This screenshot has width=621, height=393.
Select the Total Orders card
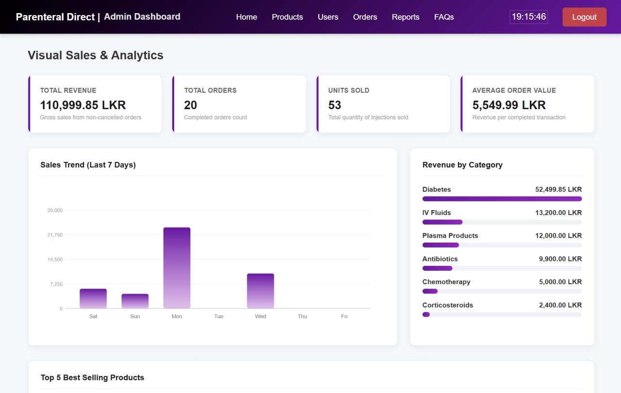[x=239, y=104]
